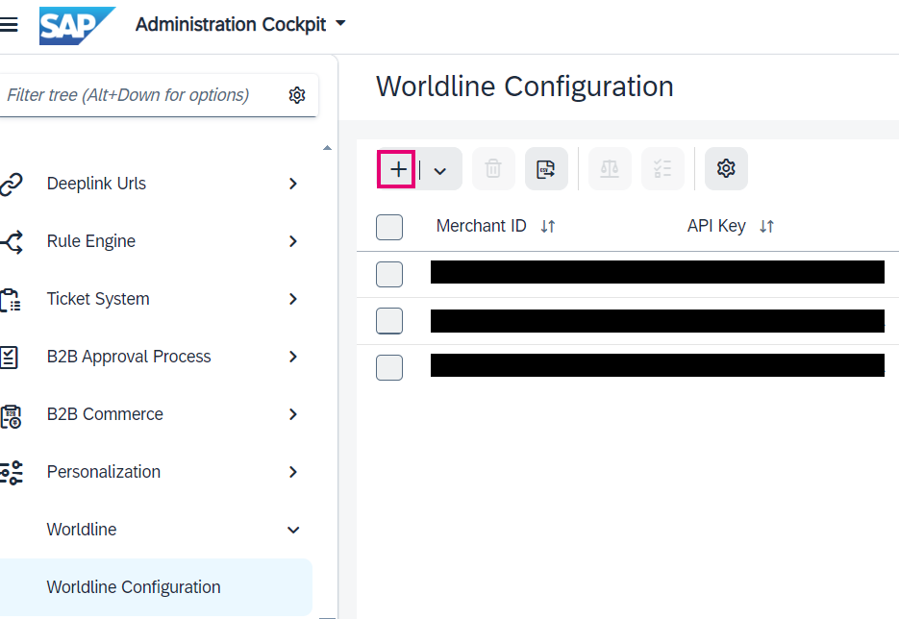Check the first row checkbox
This screenshot has width=899, height=619.
click(x=389, y=274)
